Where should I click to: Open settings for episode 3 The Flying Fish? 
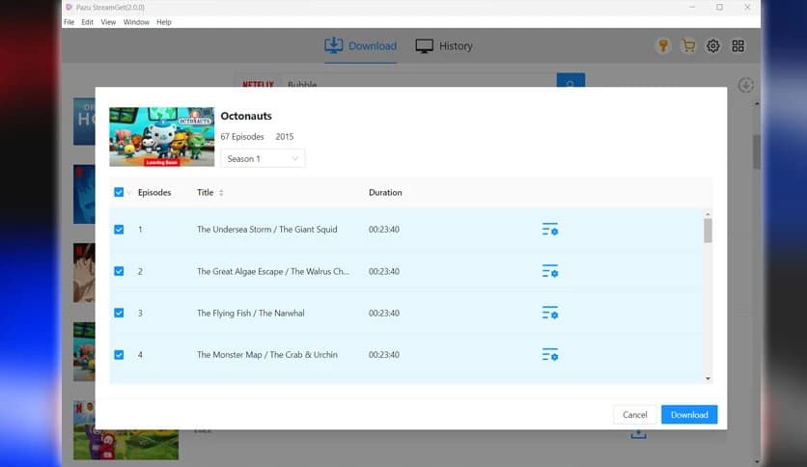click(549, 313)
